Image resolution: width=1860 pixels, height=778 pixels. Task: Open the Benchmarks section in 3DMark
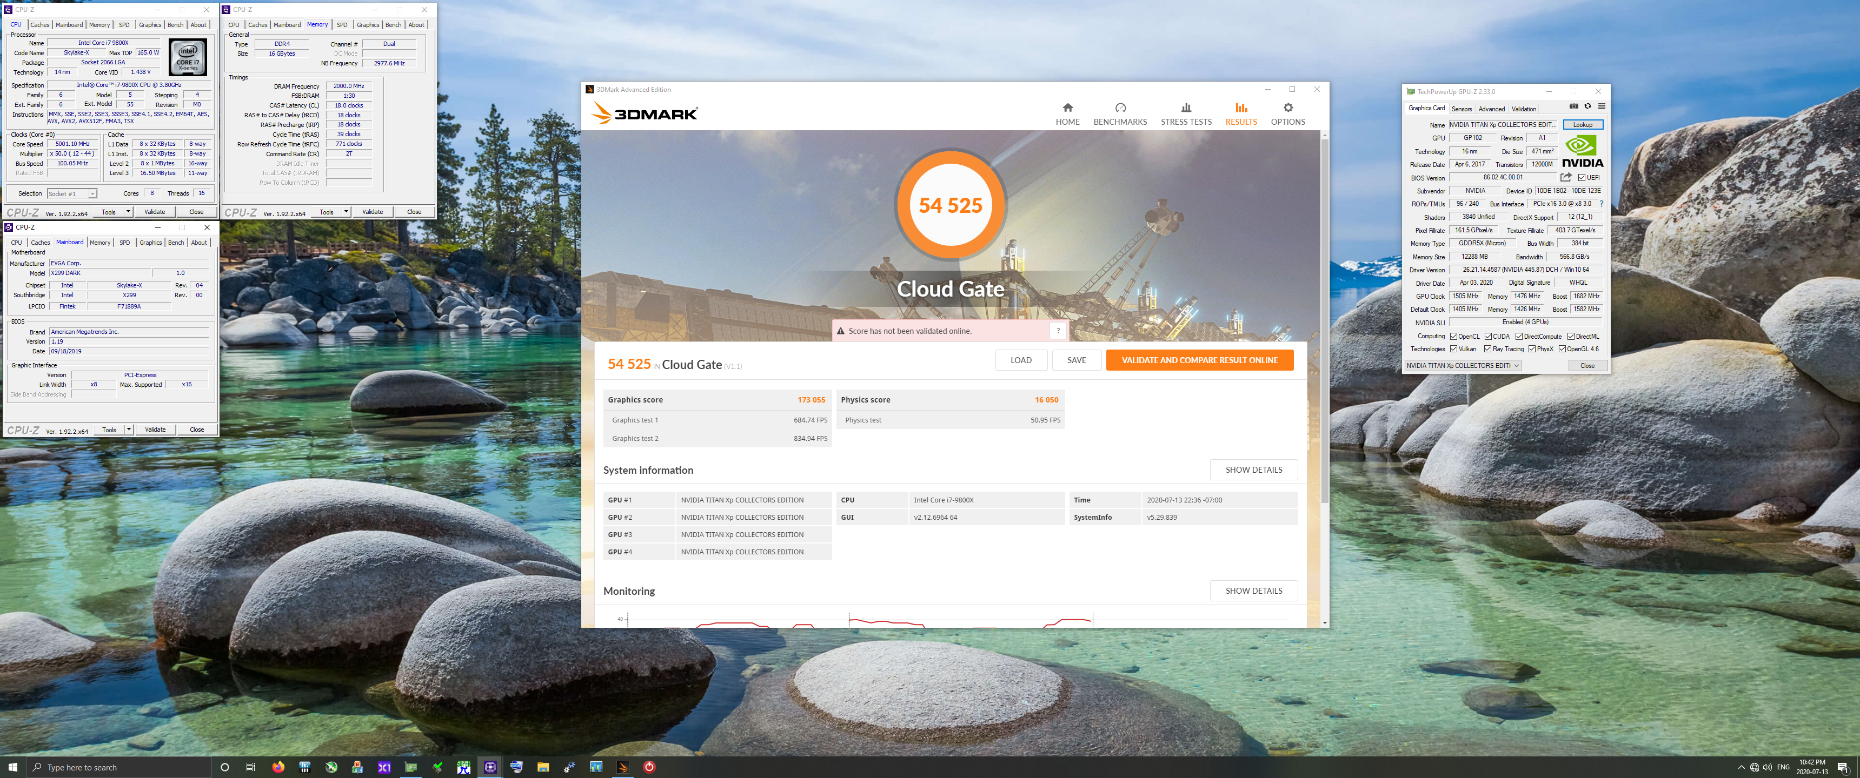click(x=1120, y=114)
